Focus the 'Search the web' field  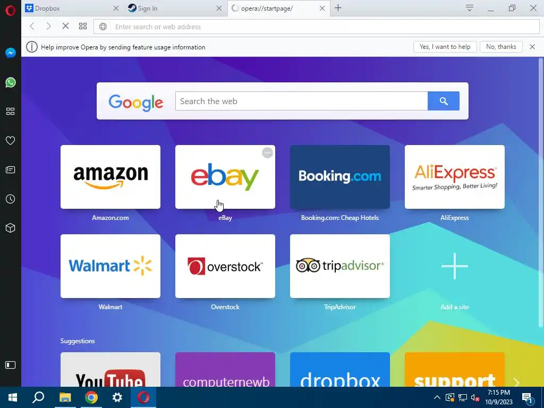[x=302, y=101]
